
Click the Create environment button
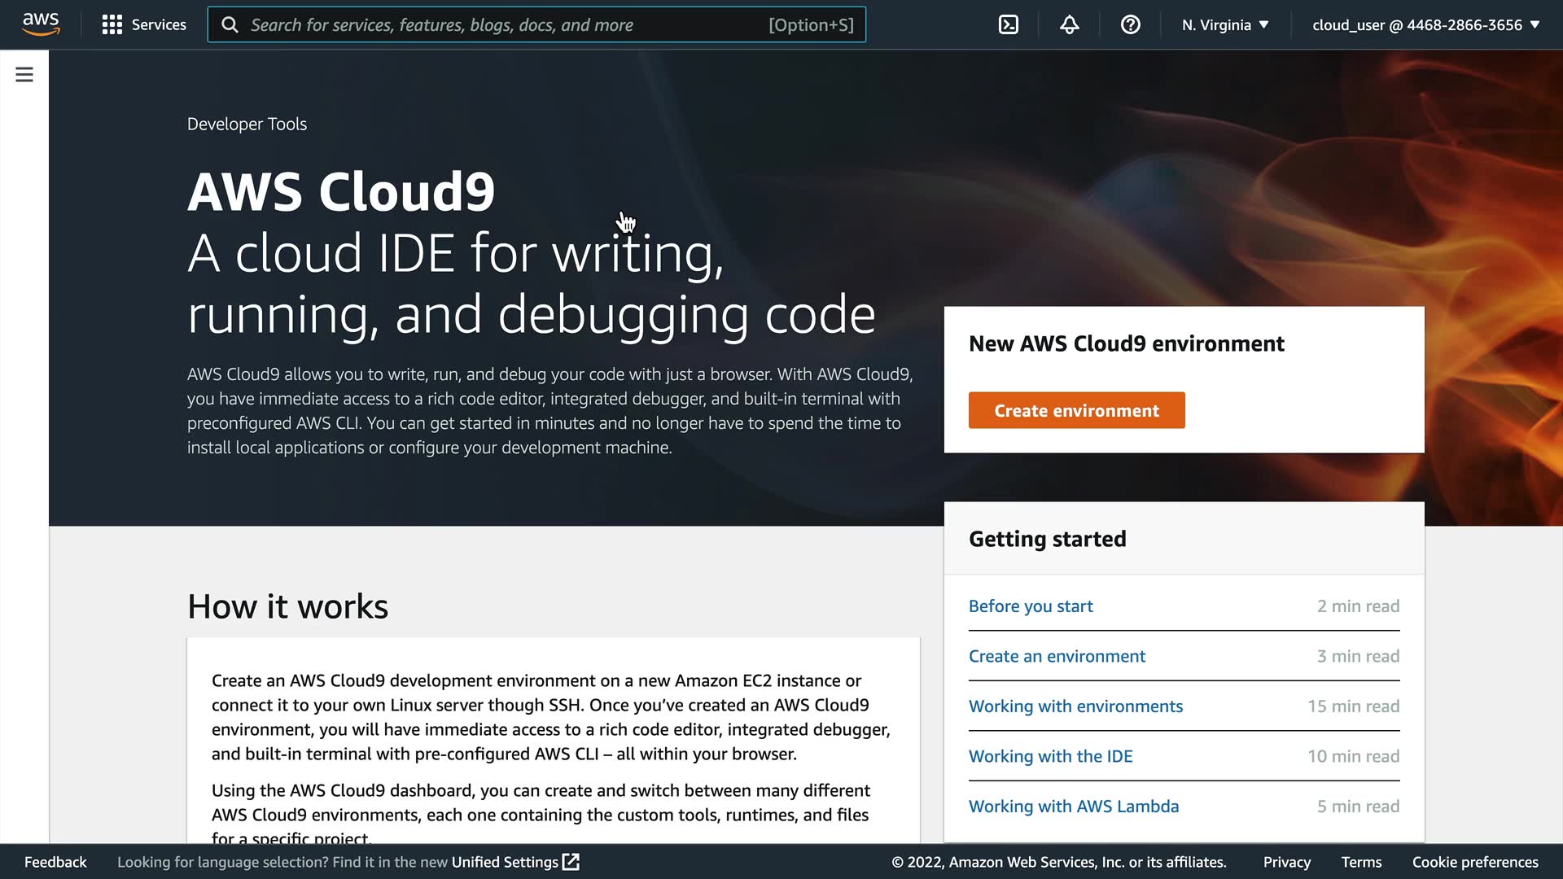coord(1076,410)
